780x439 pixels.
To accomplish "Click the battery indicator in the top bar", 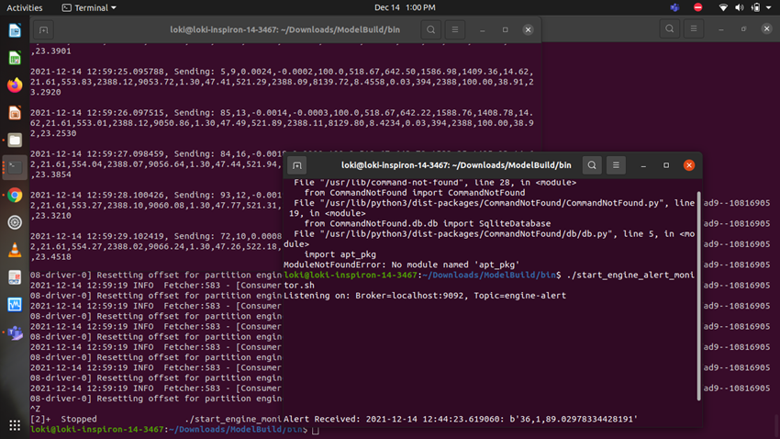I will coord(755,7).
